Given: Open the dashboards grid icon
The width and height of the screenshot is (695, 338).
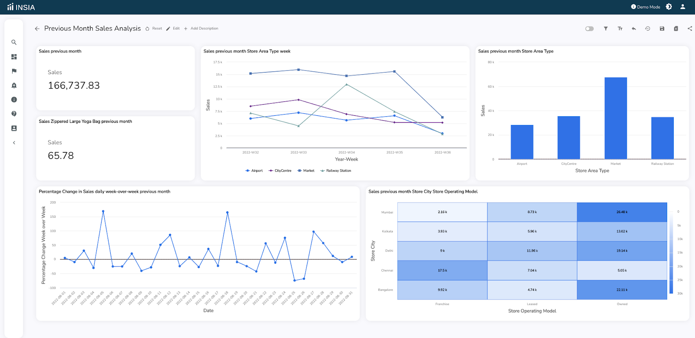Looking at the screenshot, I should click(14, 57).
